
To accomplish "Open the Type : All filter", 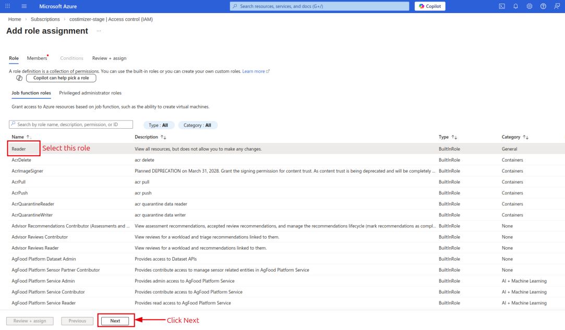I will click(159, 125).
